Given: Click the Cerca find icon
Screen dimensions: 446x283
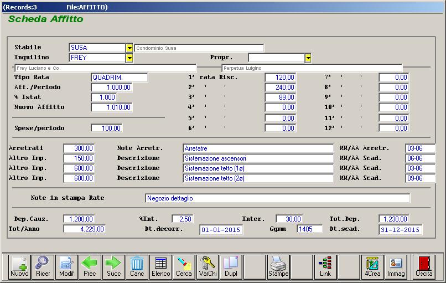Looking at the screenshot, I should [x=184, y=266].
